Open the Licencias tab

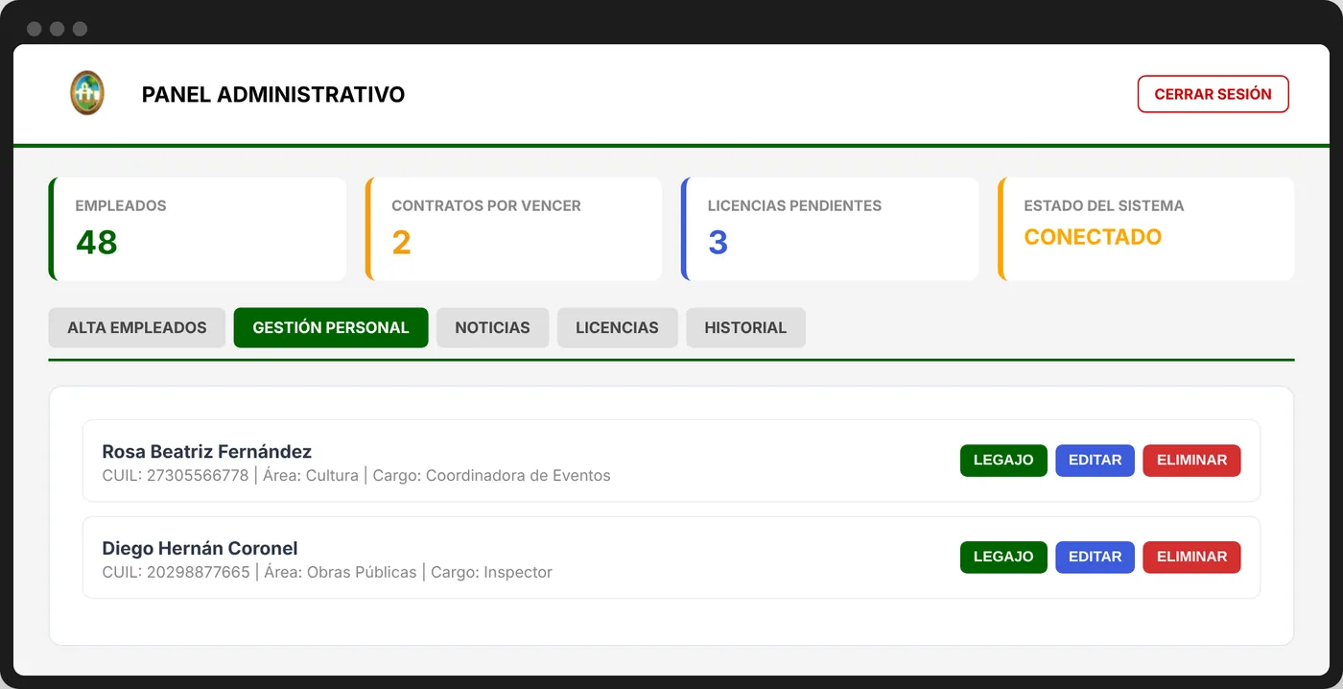617,327
